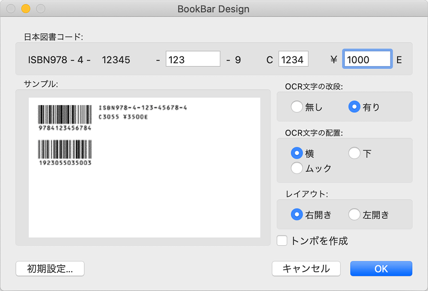428x291 pixels.
Task: Choose the 下 placement option
Action: point(354,153)
